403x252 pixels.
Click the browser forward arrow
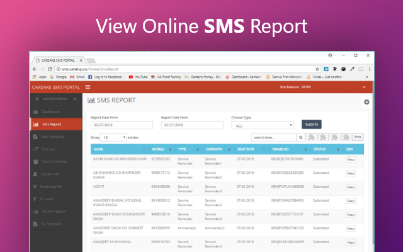42,69
